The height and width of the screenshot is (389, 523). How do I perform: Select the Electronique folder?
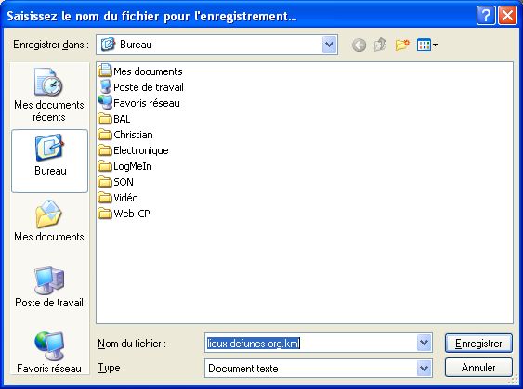coord(134,150)
